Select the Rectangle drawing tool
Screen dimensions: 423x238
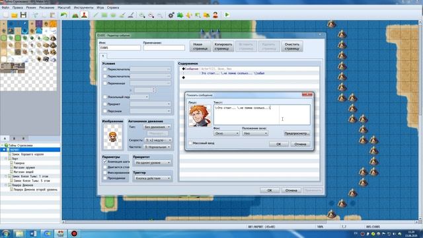click(104, 15)
